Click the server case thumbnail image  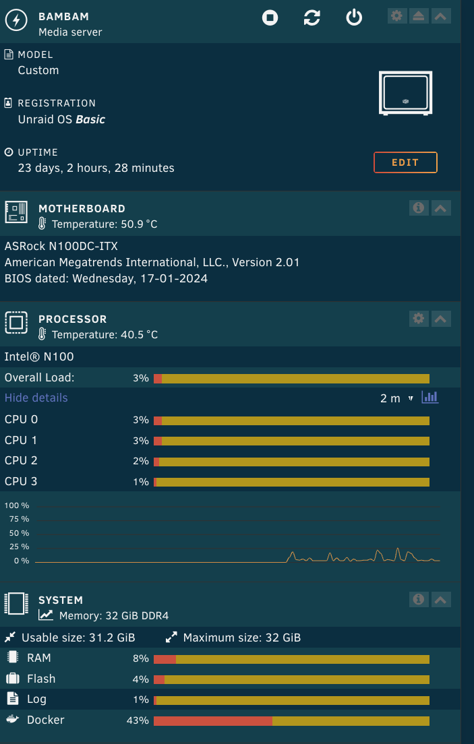405,94
